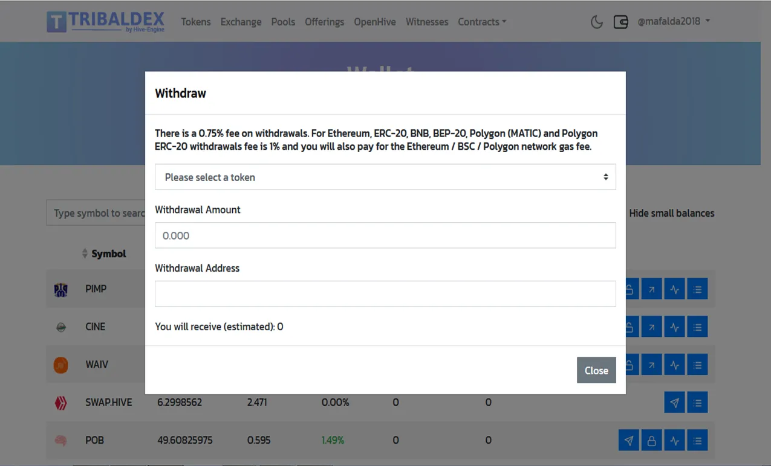Image resolution: width=771 pixels, height=466 pixels.
Task: Open market chart icon for PIMP
Action: click(x=674, y=289)
